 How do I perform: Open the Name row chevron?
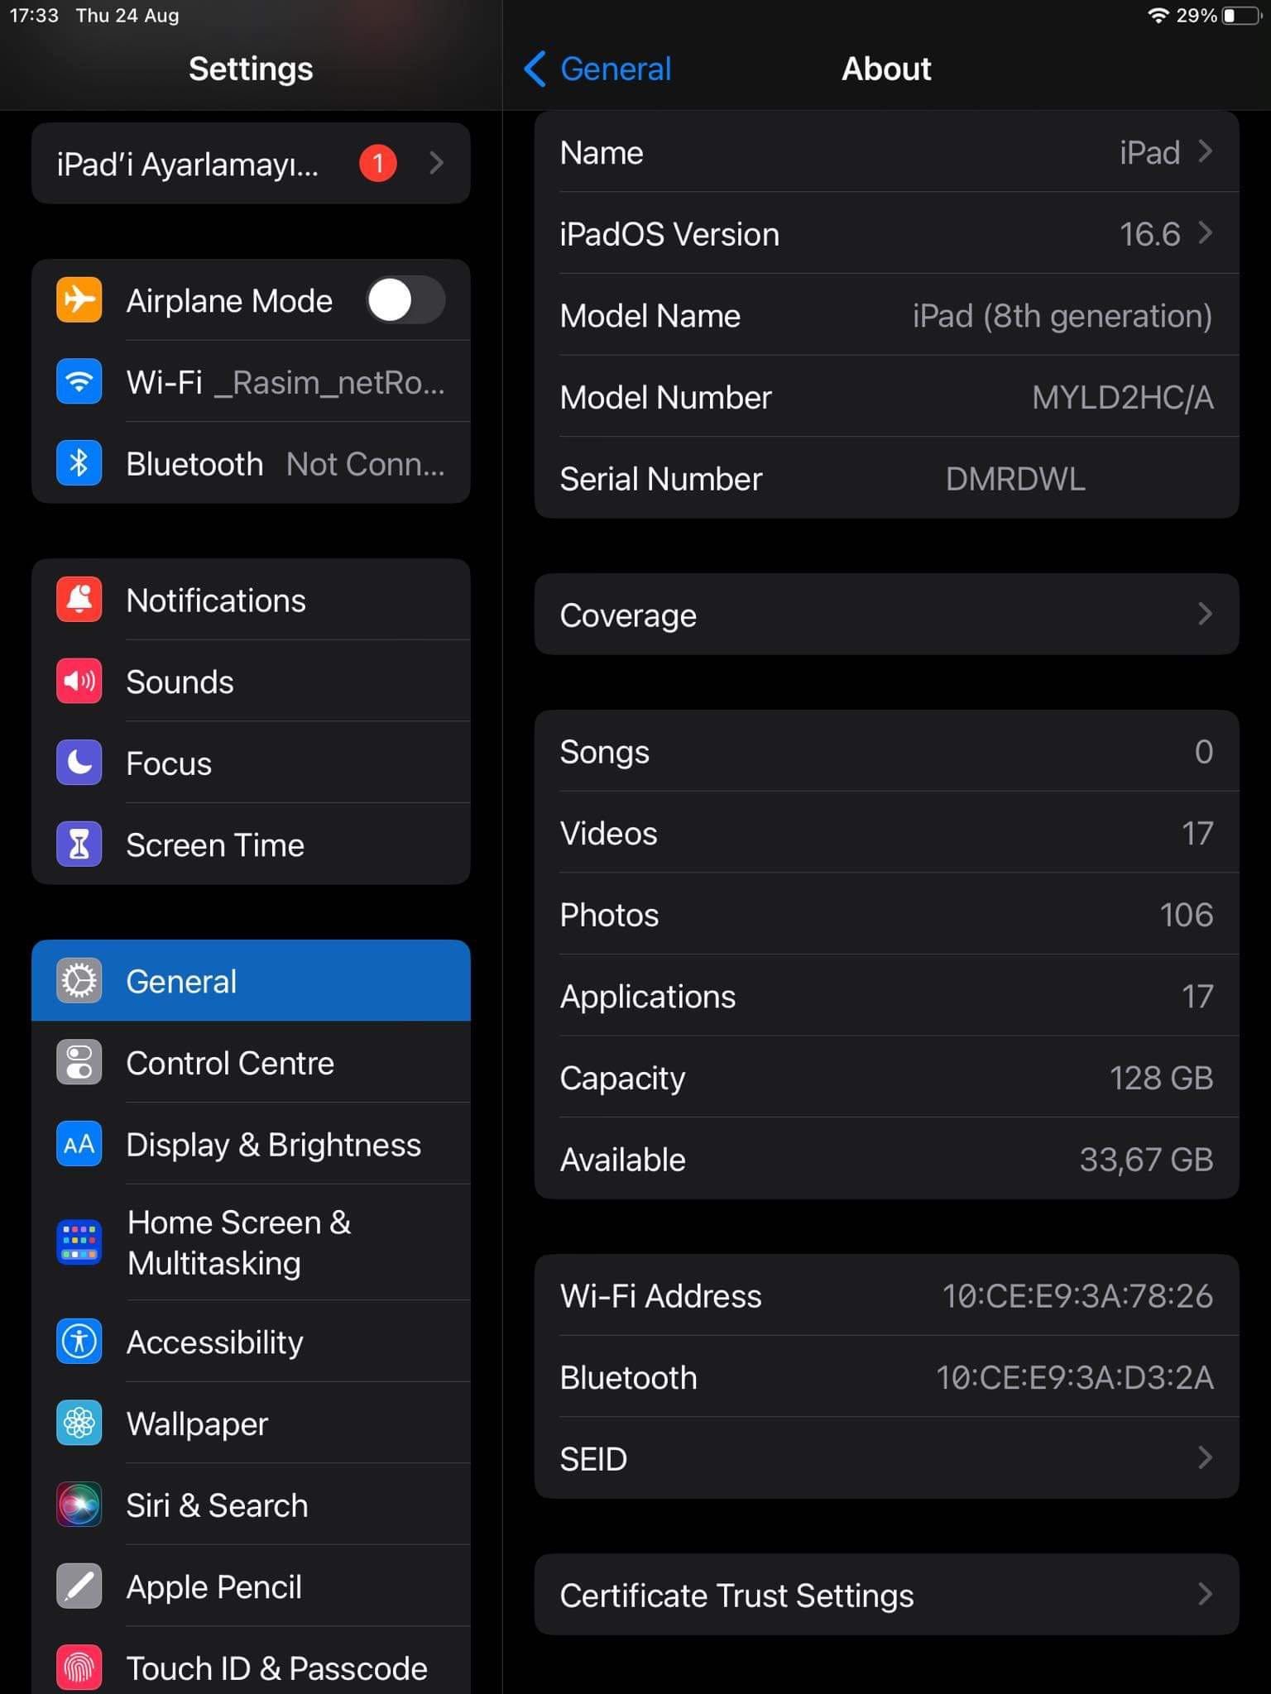coord(1205,151)
